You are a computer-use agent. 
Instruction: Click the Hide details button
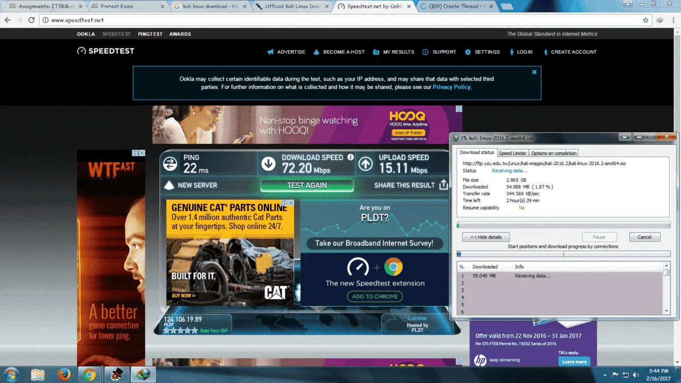pyautogui.click(x=486, y=237)
